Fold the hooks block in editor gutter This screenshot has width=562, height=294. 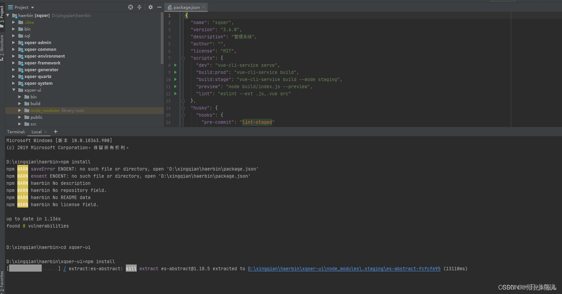183,115
